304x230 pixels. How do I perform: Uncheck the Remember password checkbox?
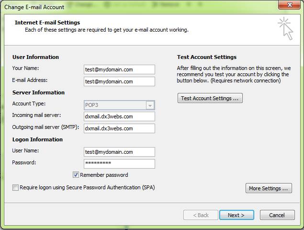(x=76, y=175)
